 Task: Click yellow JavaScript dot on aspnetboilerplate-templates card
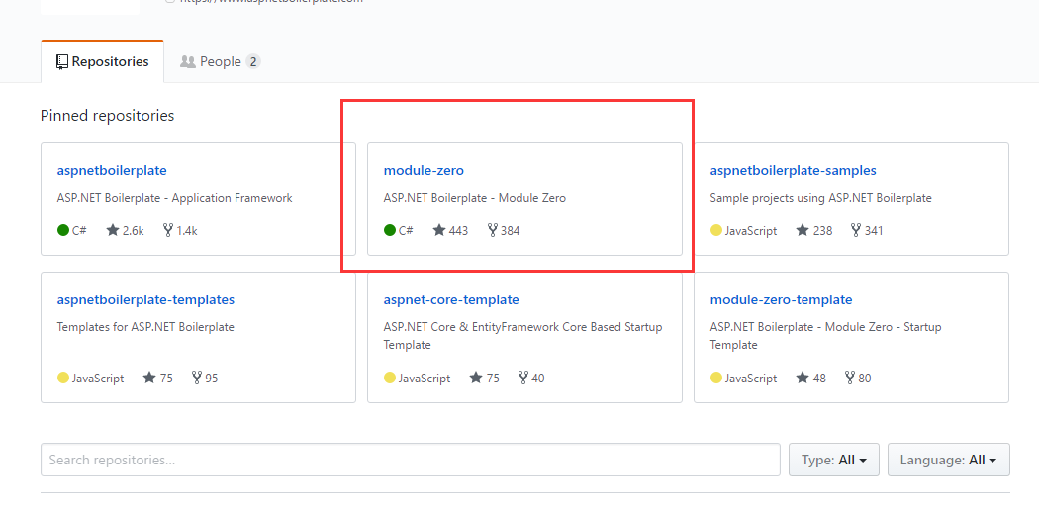(63, 378)
